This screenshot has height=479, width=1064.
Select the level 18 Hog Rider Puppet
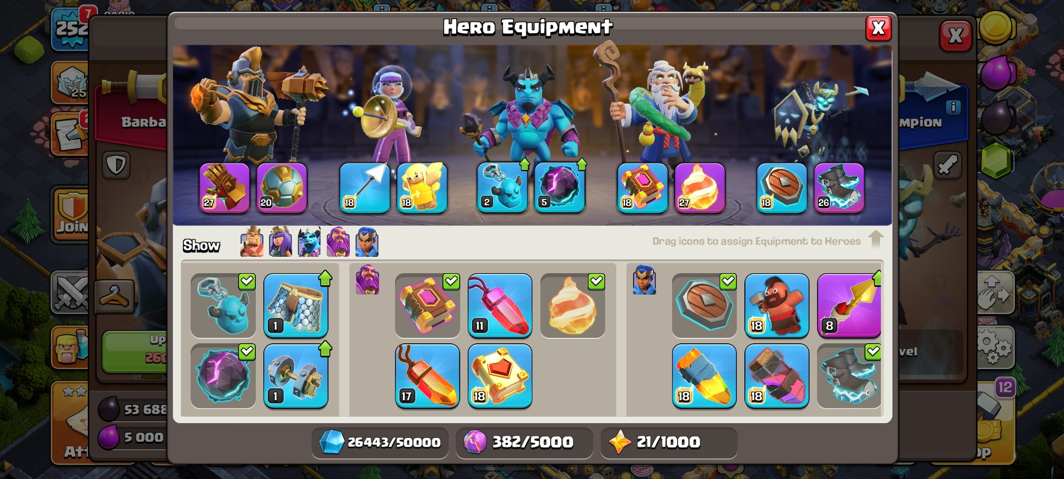pyautogui.click(x=776, y=306)
